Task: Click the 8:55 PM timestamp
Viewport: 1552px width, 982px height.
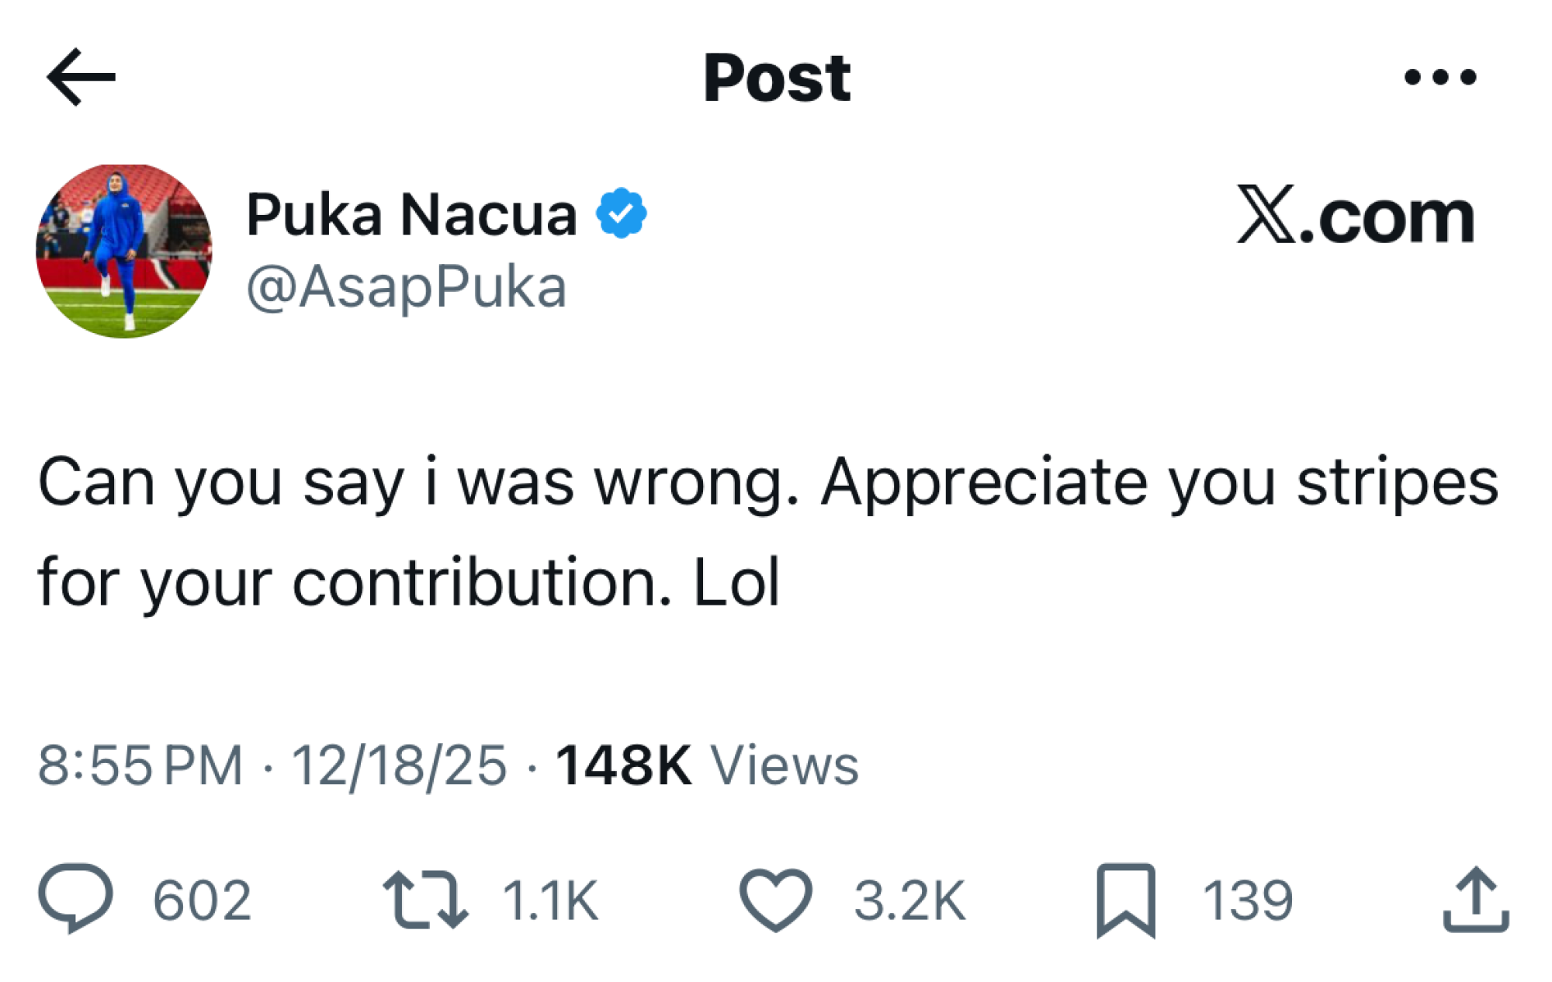Action: pyautogui.click(x=140, y=765)
